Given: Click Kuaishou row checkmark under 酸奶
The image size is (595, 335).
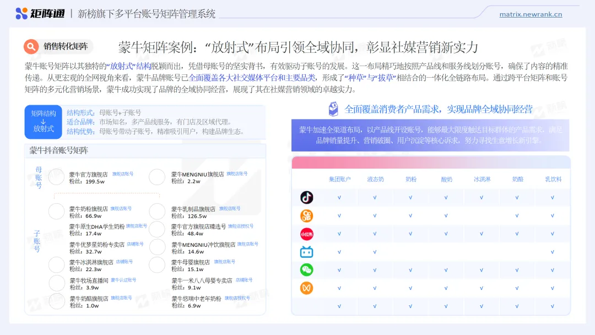Looking at the screenshot, I should click(446, 215).
